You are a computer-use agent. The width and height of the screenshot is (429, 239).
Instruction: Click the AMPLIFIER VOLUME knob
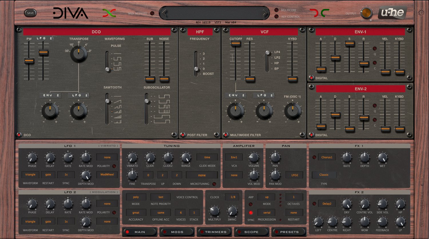click(254, 158)
